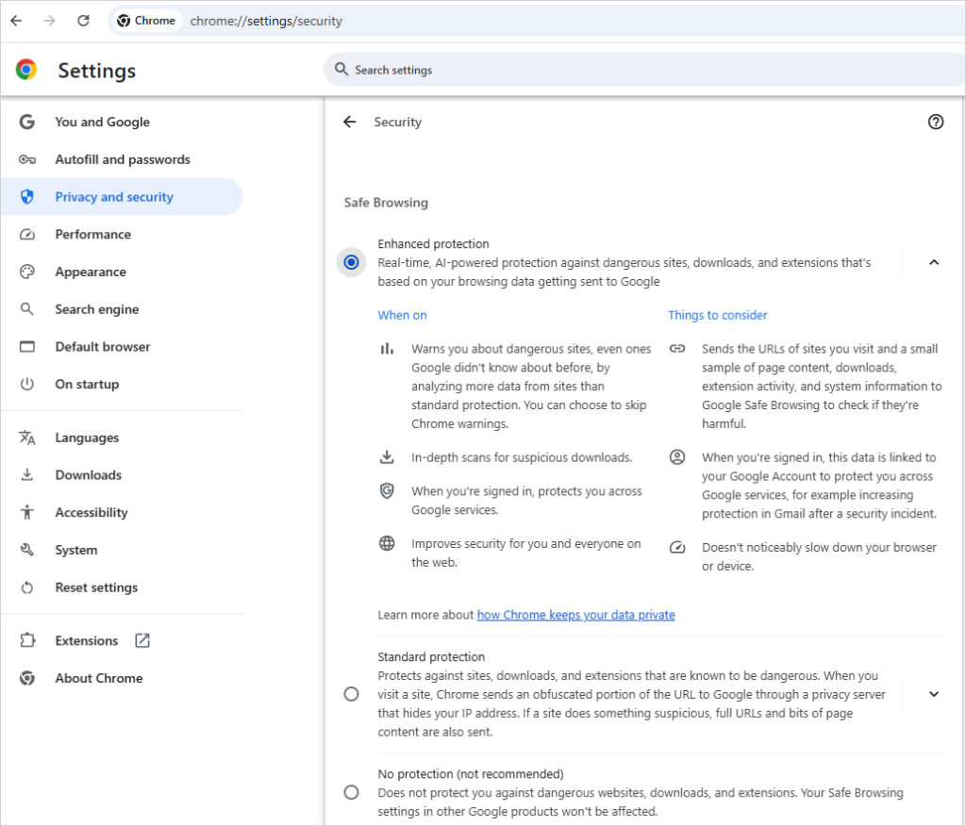The height and width of the screenshot is (826, 966).
Task: Collapse the Enhanced protection details chevron
Action: (x=934, y=262)
